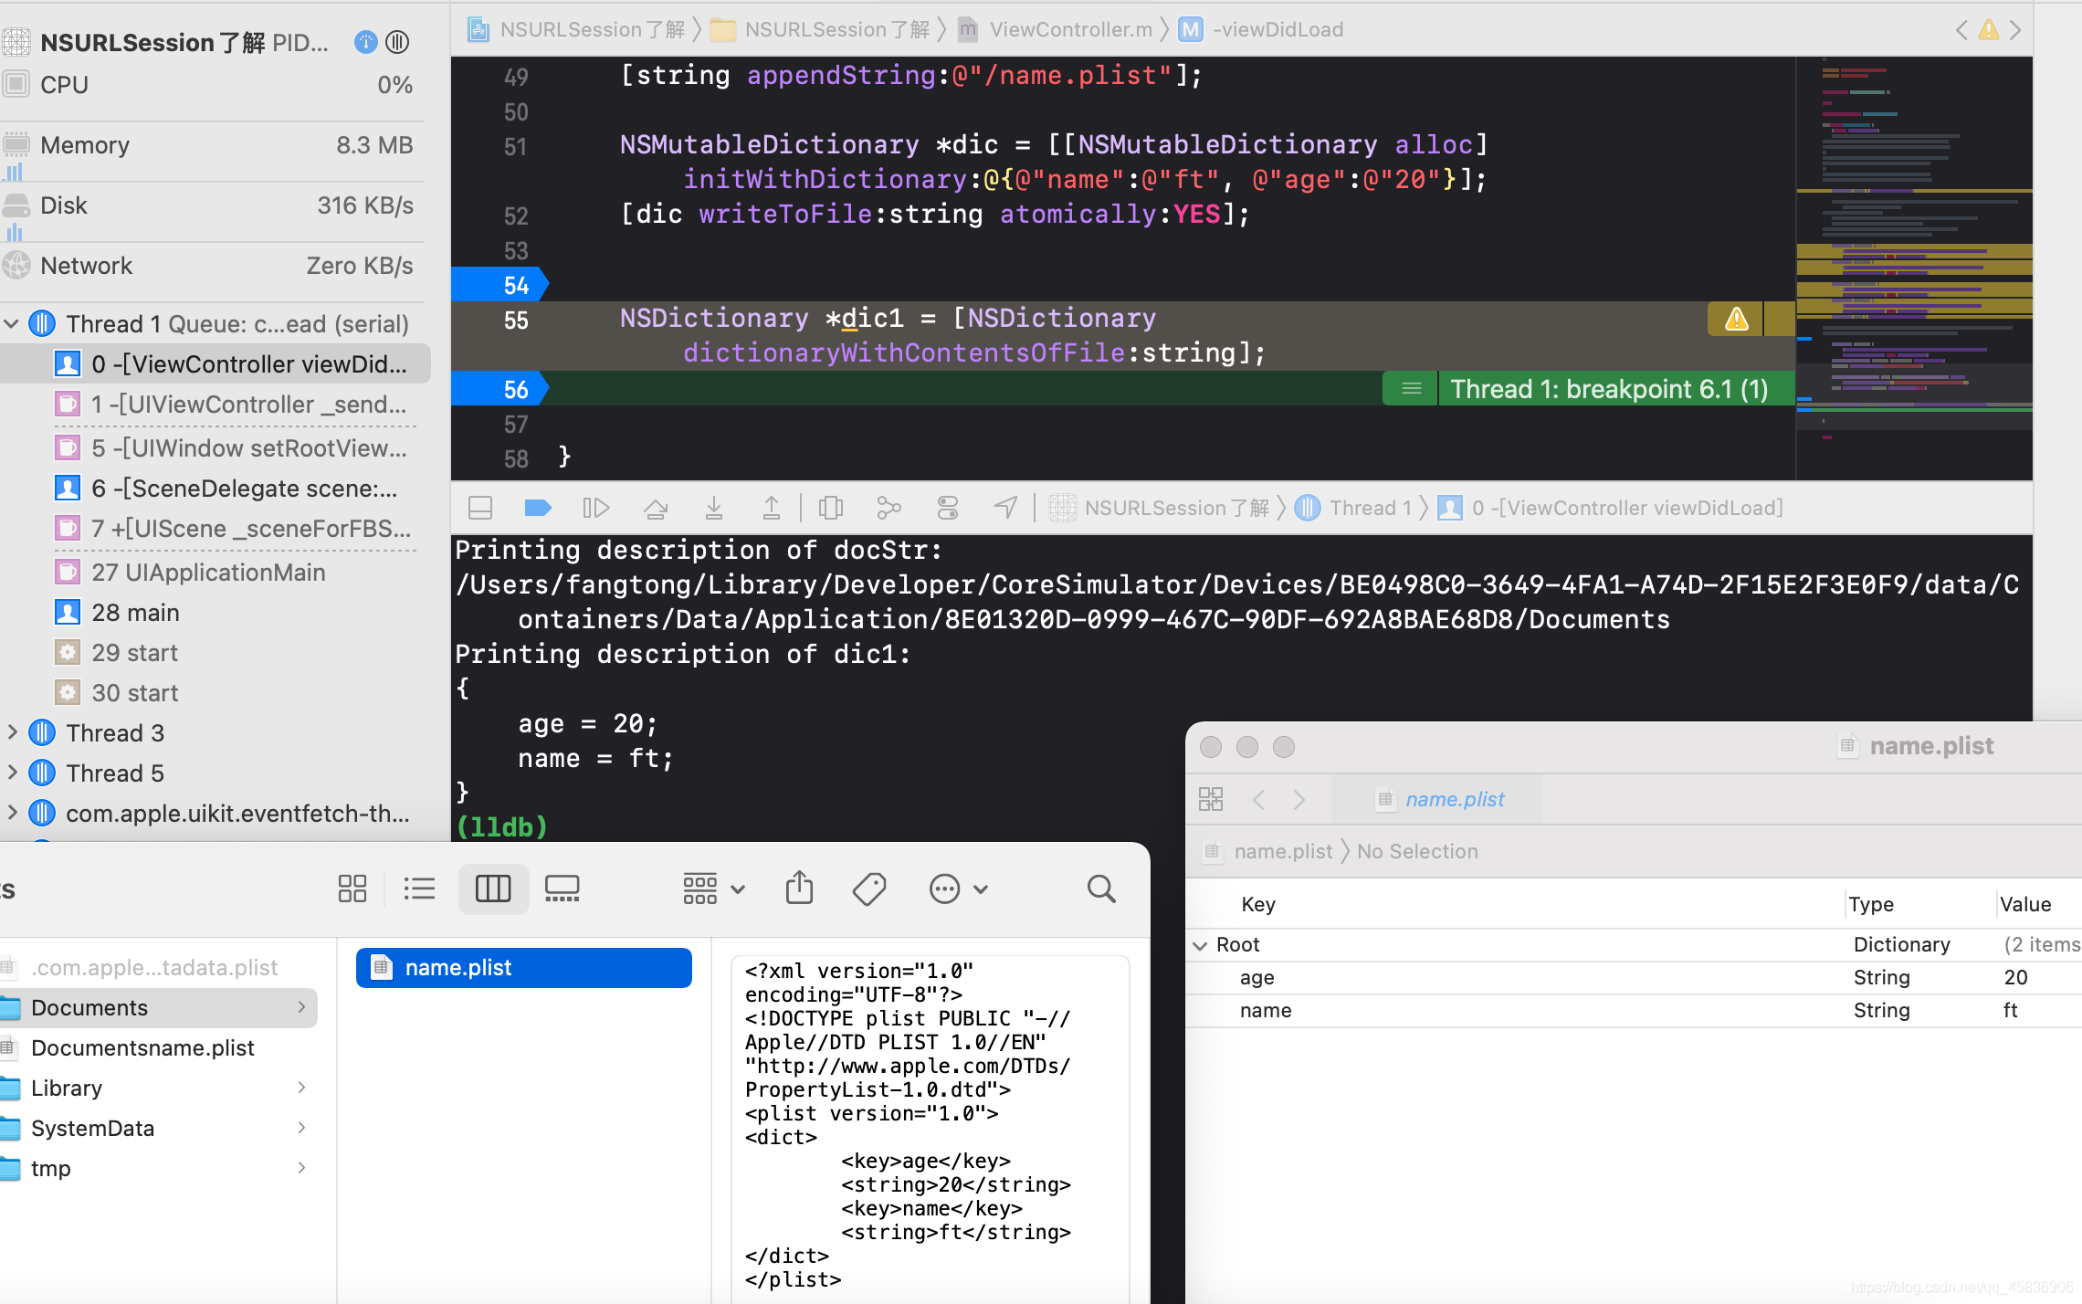Open Thread 1 in debug bar breadcrumb
Screen dimensions: 2082x1304
(1354, 508)
